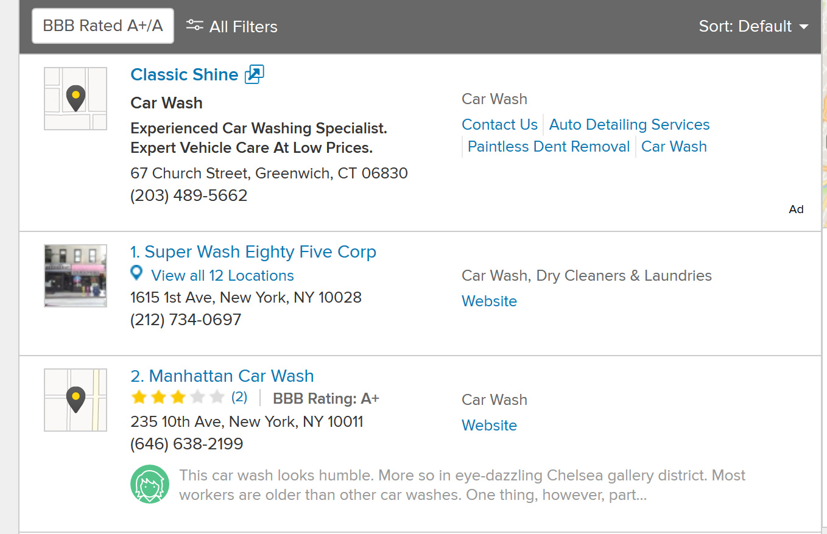Click Super Wash storefront photo thumbnail
827x534 pixels.
(x=76, y=276)
